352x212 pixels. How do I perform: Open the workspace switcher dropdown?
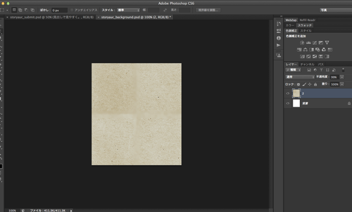click(336, 10)
